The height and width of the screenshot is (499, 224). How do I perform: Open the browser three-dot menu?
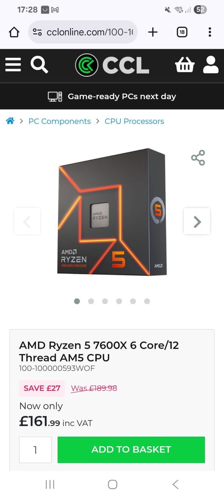tap(210, 32)
